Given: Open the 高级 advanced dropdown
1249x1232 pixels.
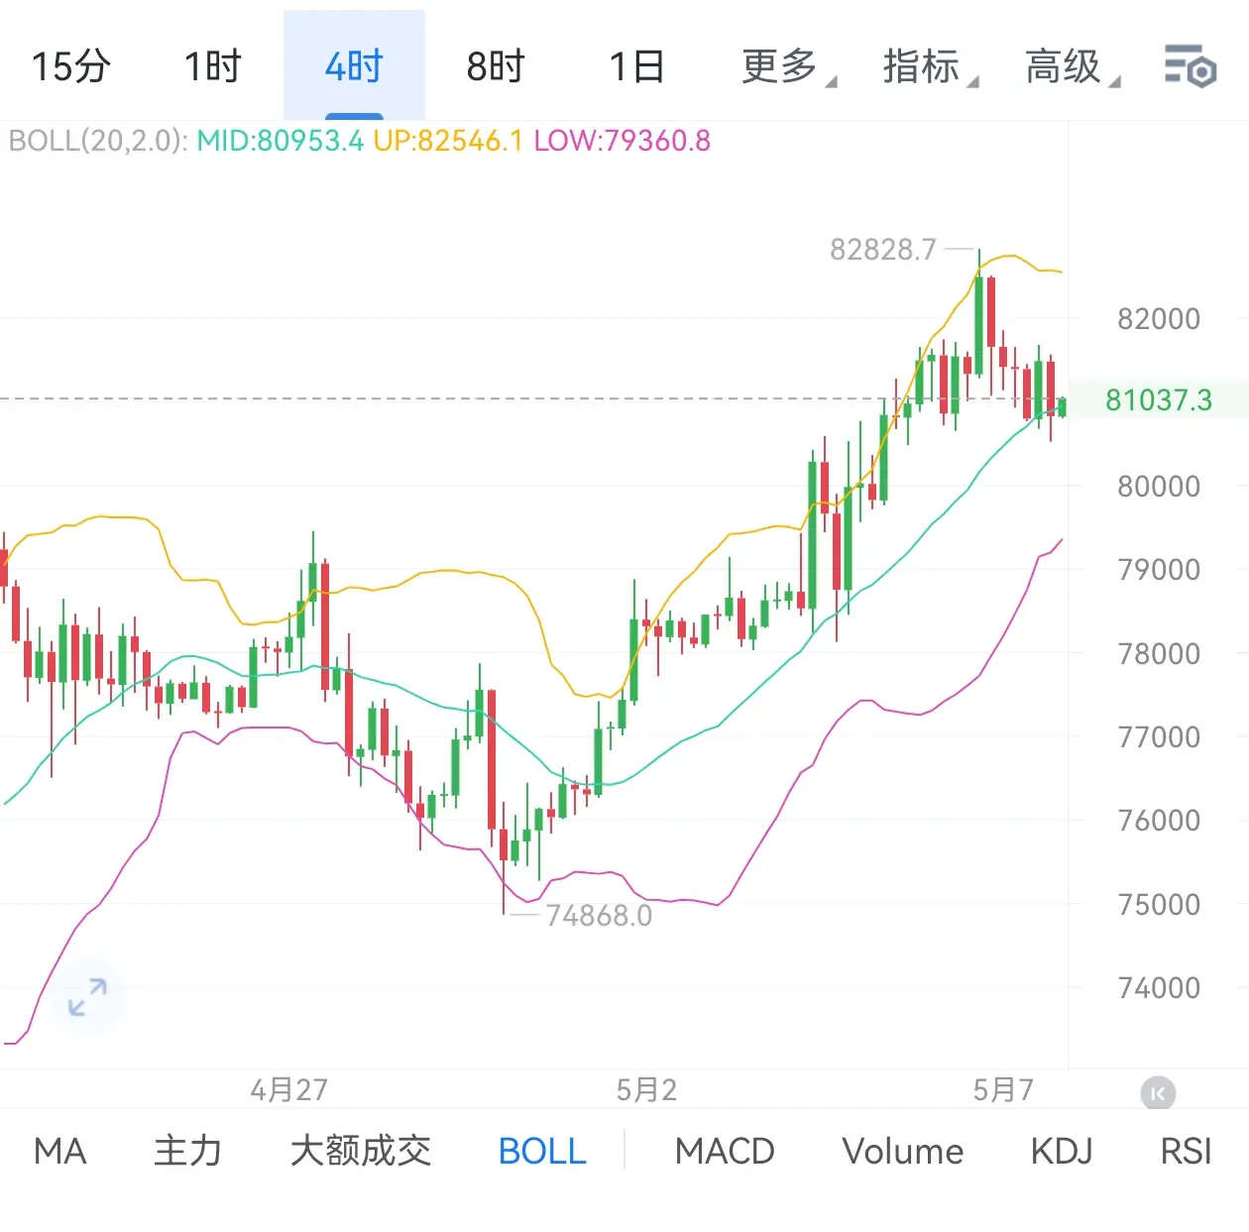Looking at the screenshot, I should [x=1072, y=66].
